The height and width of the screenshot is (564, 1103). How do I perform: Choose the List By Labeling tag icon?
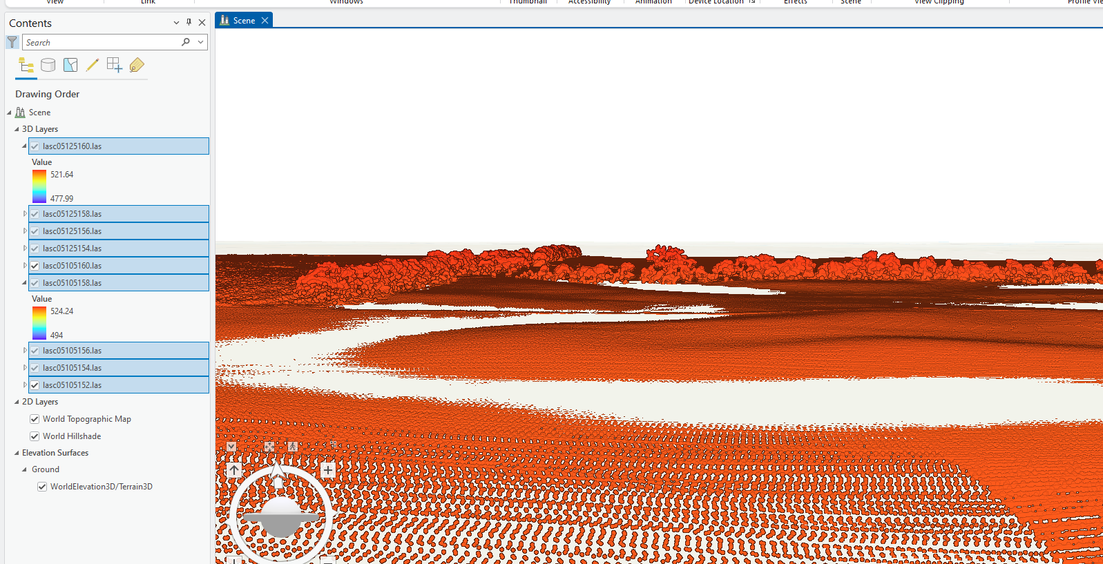coord(137,66)
